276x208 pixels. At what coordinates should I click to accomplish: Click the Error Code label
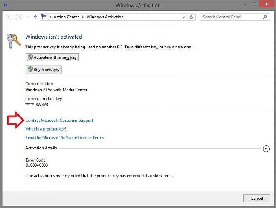tap(36, 160)
